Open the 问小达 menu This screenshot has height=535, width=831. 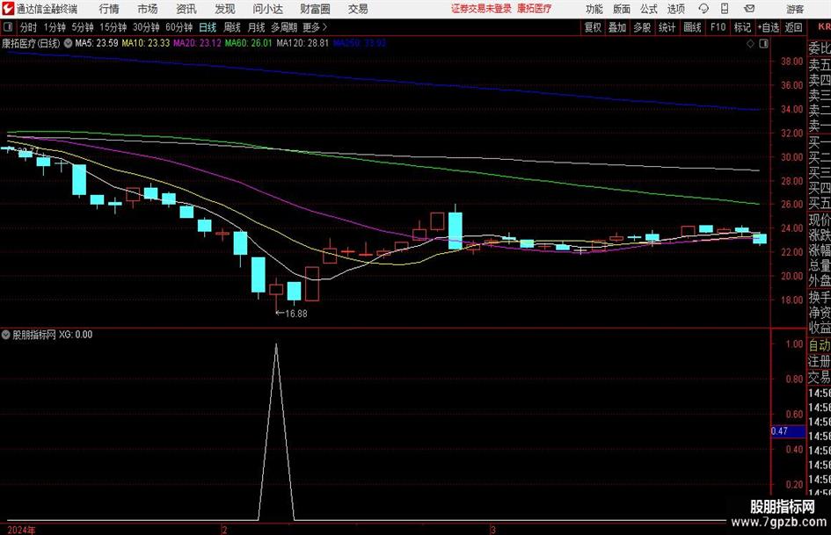267,9
